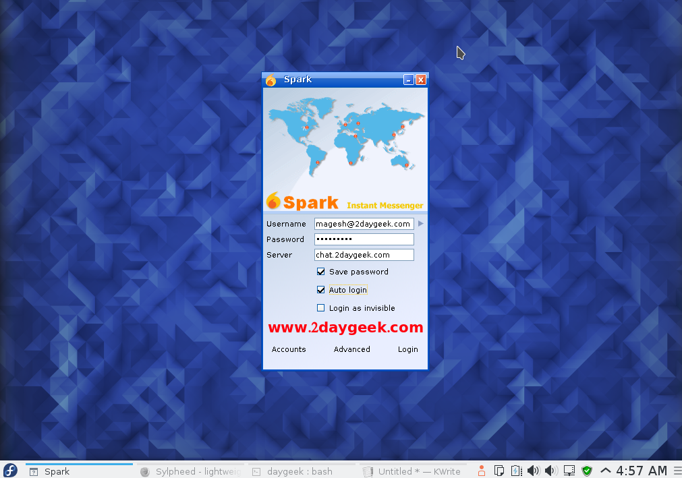Click the orange user tray icon
This screenshot has height=478, width=682.
click(x=482, y=471)
